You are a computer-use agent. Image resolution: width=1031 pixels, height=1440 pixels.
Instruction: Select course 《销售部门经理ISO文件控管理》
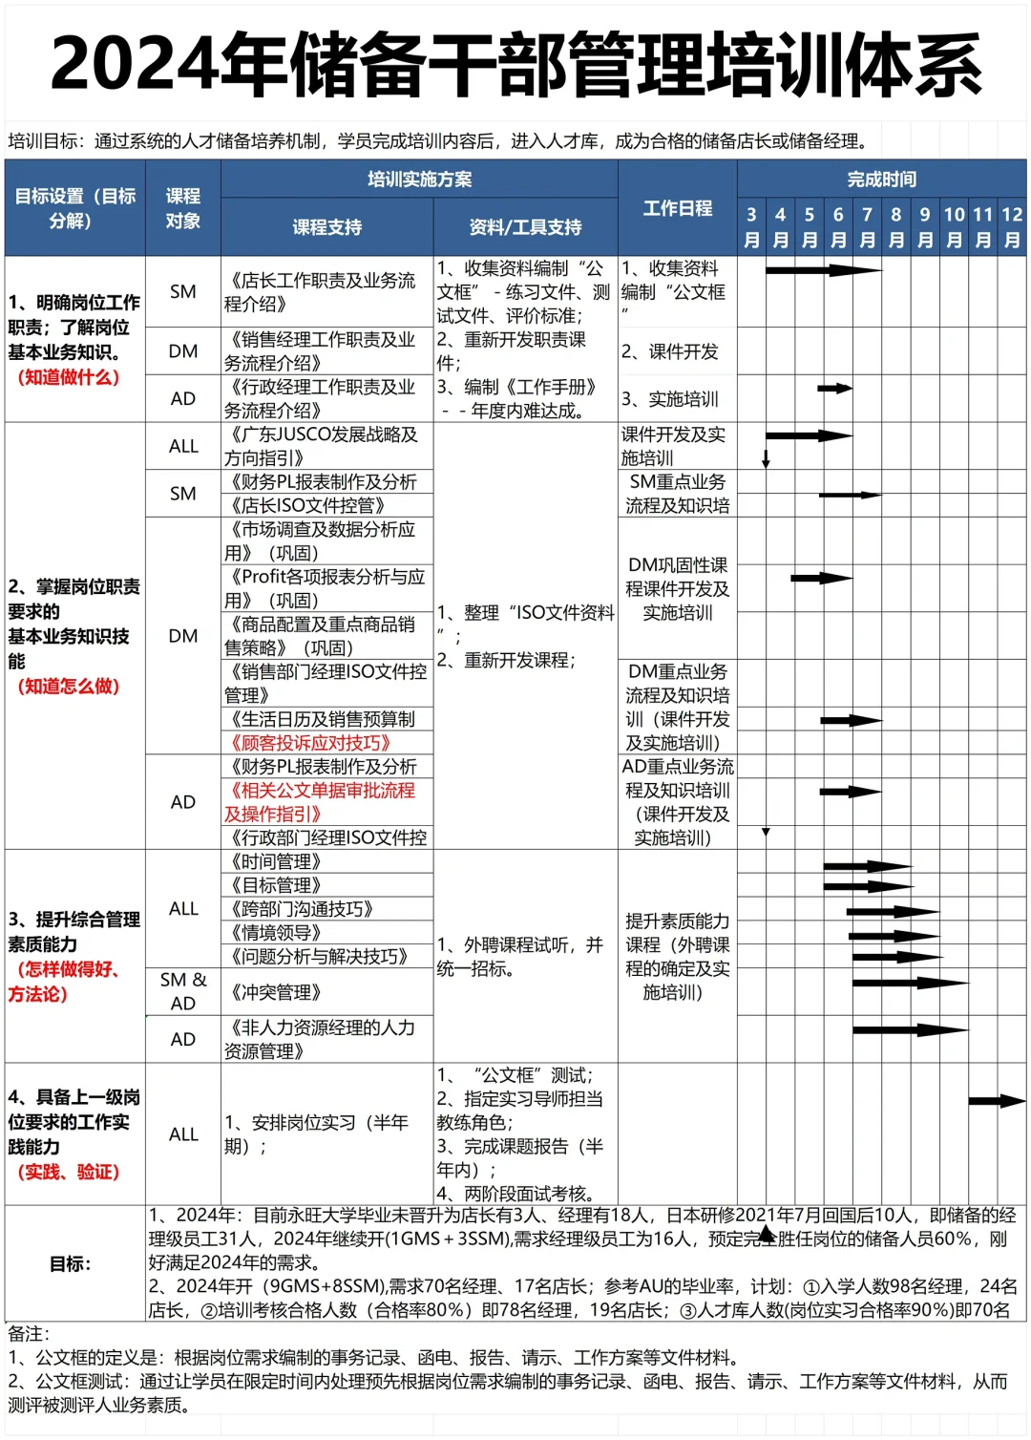[x=327, y=683]
